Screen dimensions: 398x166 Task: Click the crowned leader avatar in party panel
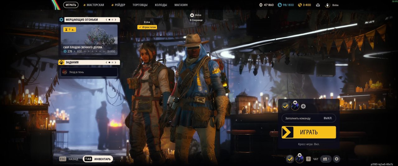click(x=295, y=106)
